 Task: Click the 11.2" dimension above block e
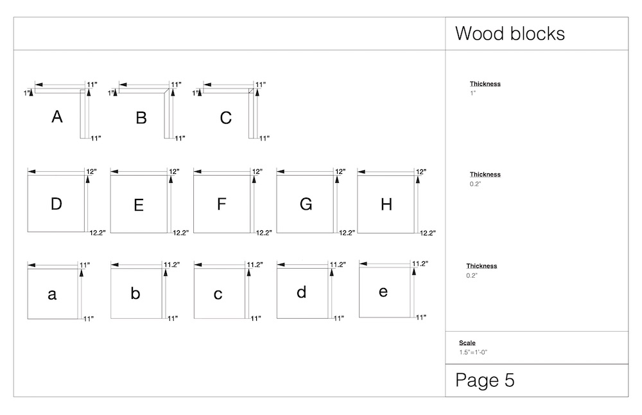[420, 263]
